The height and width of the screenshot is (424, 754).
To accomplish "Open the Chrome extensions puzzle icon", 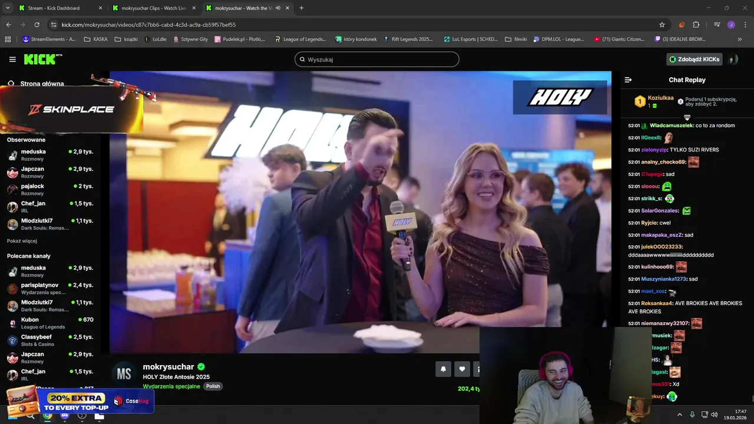I will pos(696,25).
